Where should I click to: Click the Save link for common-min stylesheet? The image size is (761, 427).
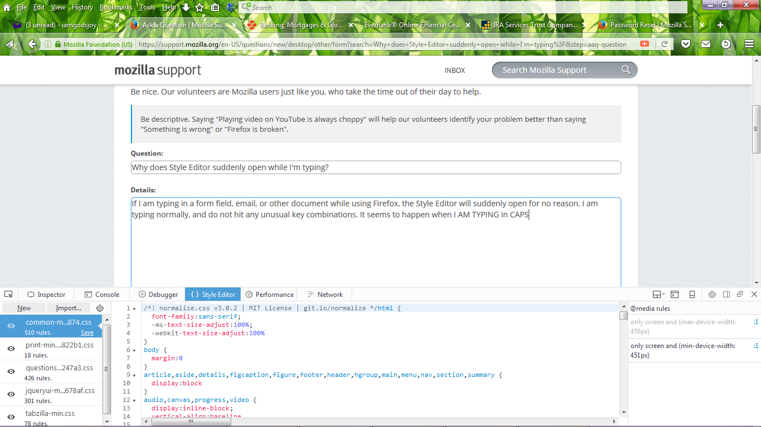pyautogui.click(x=87, y=332)
